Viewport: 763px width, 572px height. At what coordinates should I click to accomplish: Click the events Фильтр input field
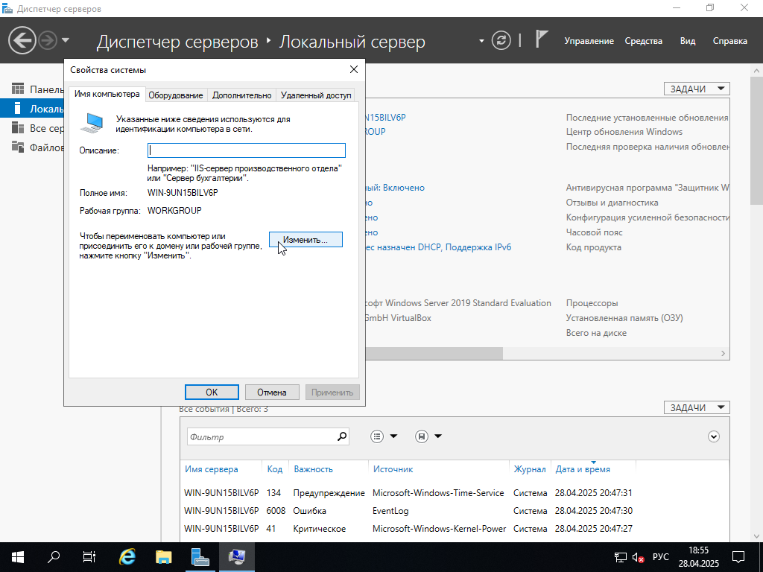[262, 436]
